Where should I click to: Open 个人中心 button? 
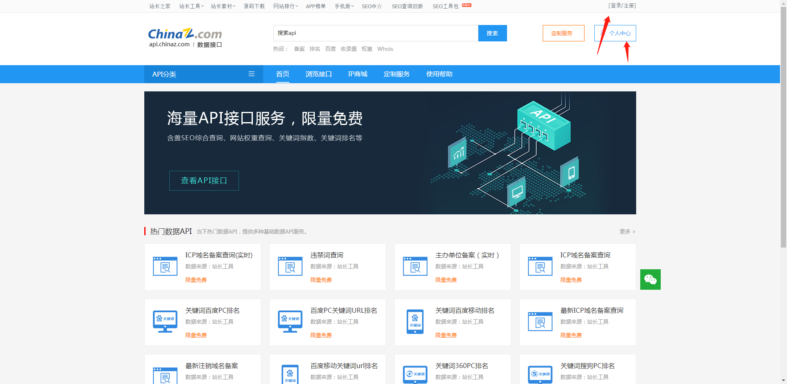615,33
